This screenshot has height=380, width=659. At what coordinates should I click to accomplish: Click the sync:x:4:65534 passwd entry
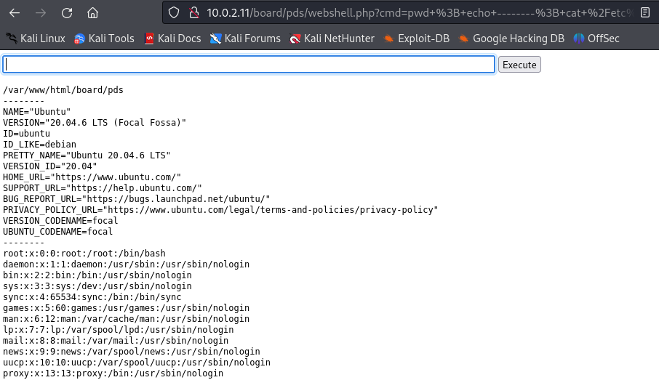point(92,297)
